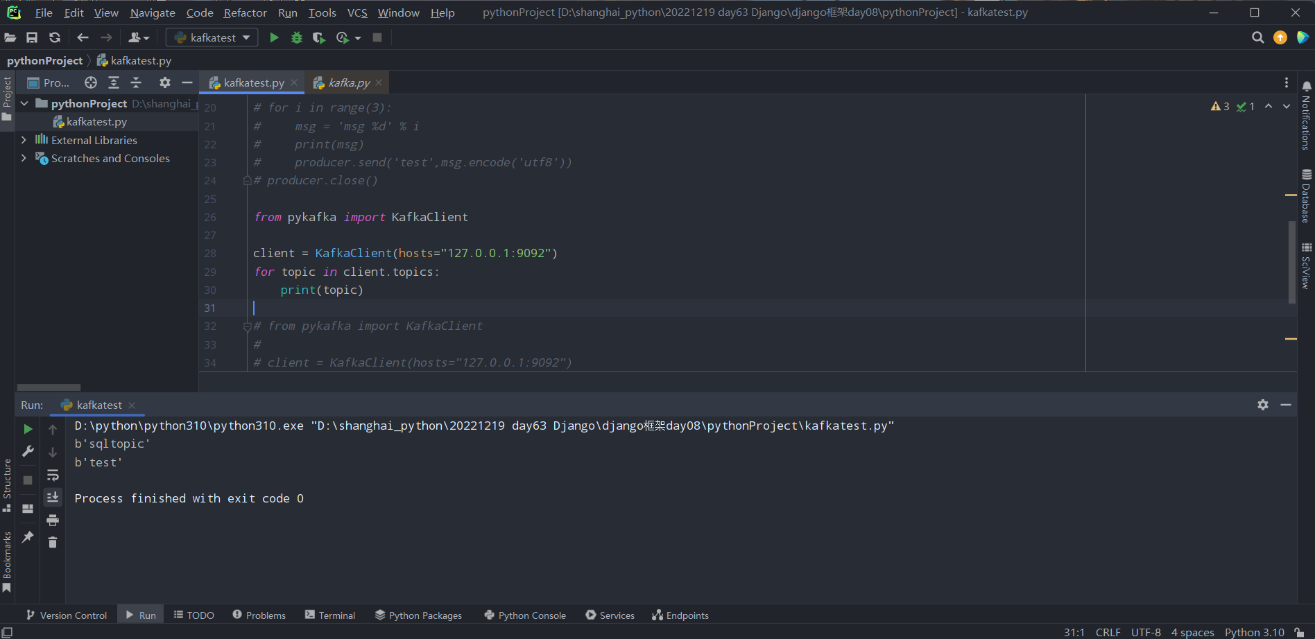Print console output printer icon
The width and height of the screenshot is (1315, 639).
[x=53, y=520]
